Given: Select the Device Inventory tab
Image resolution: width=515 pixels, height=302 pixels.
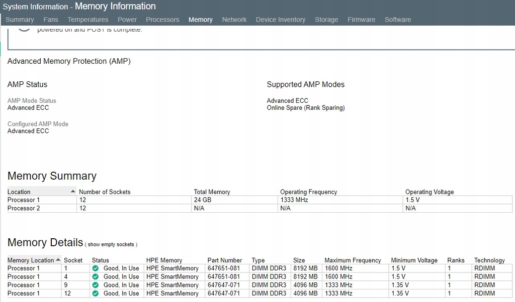Looking at the screenshot, I should tap(280, 20).
